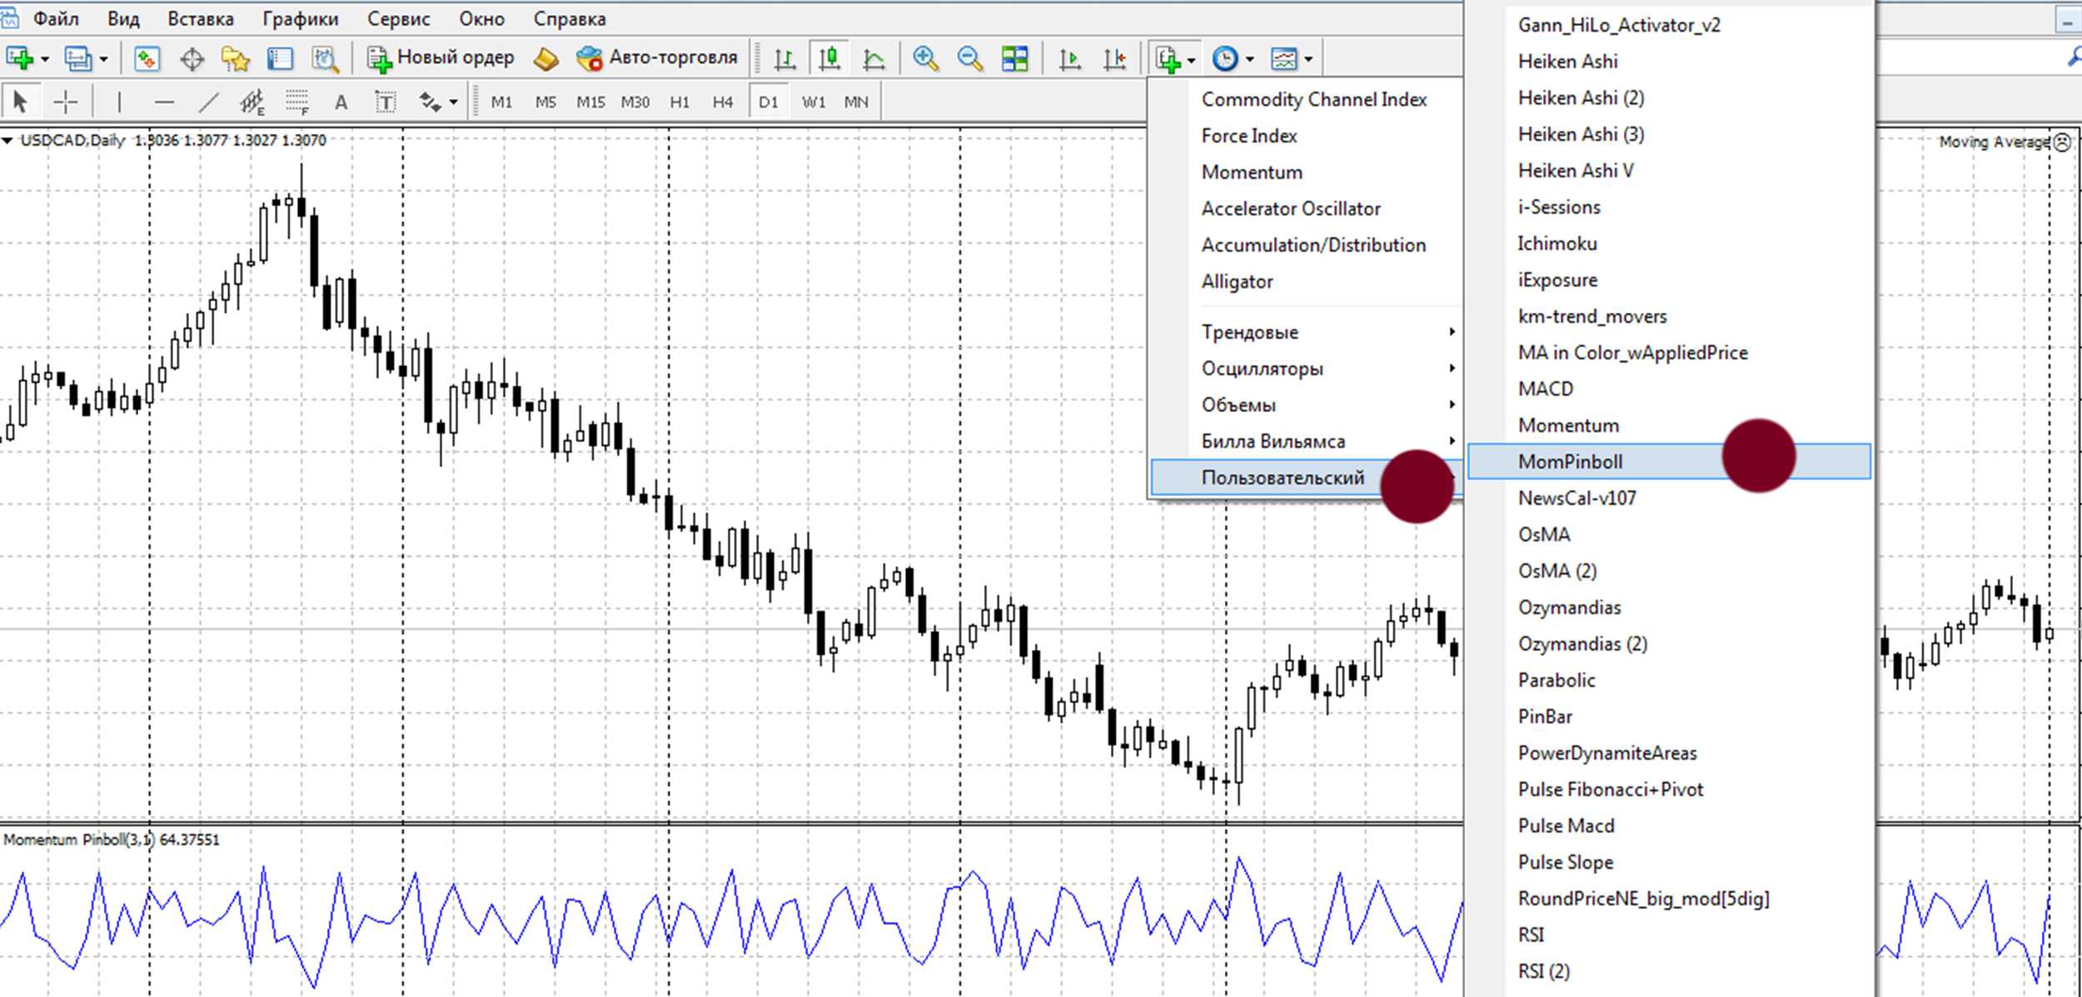Zoom in on the chart
This screenshot has width=2082, height=997.
pyautogui.click(x=925, y=58)
